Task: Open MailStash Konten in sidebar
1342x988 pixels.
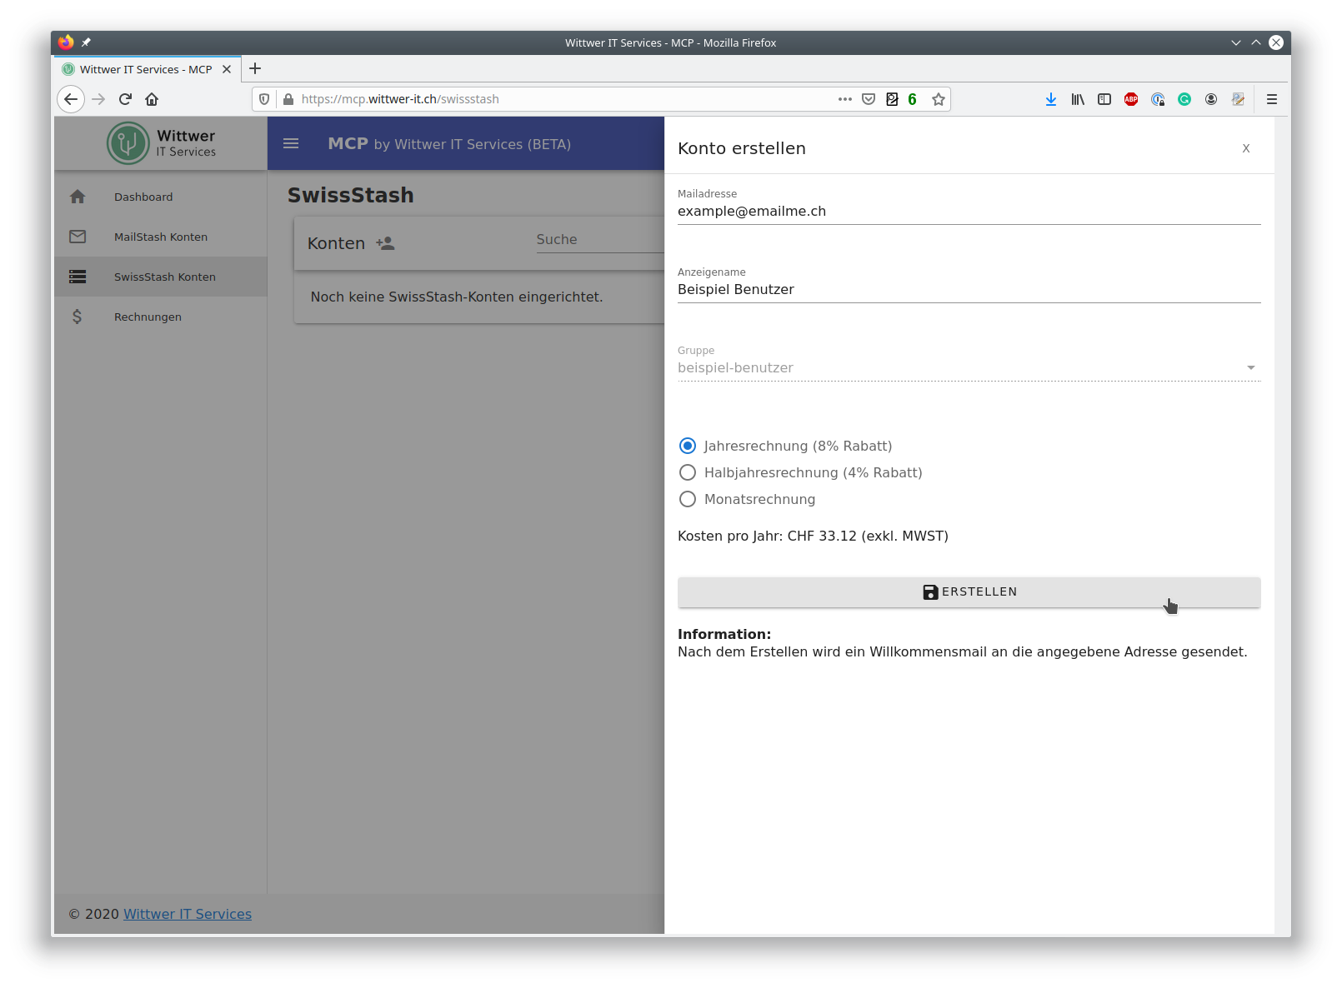Action: pyautogui.click(x=161, y=237)
